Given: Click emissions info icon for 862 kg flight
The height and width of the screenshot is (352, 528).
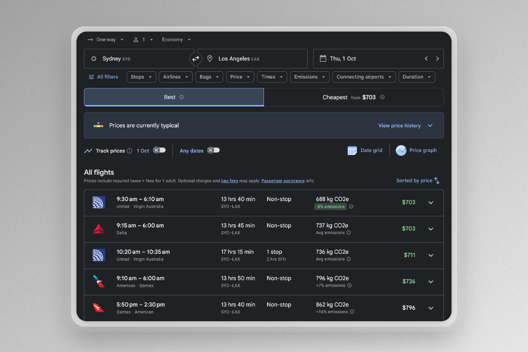Looking at the screenshot, I should 352,312.
